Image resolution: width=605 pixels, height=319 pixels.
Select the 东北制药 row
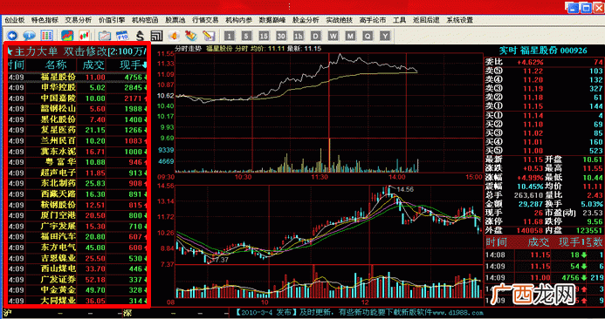coord(77,183)
